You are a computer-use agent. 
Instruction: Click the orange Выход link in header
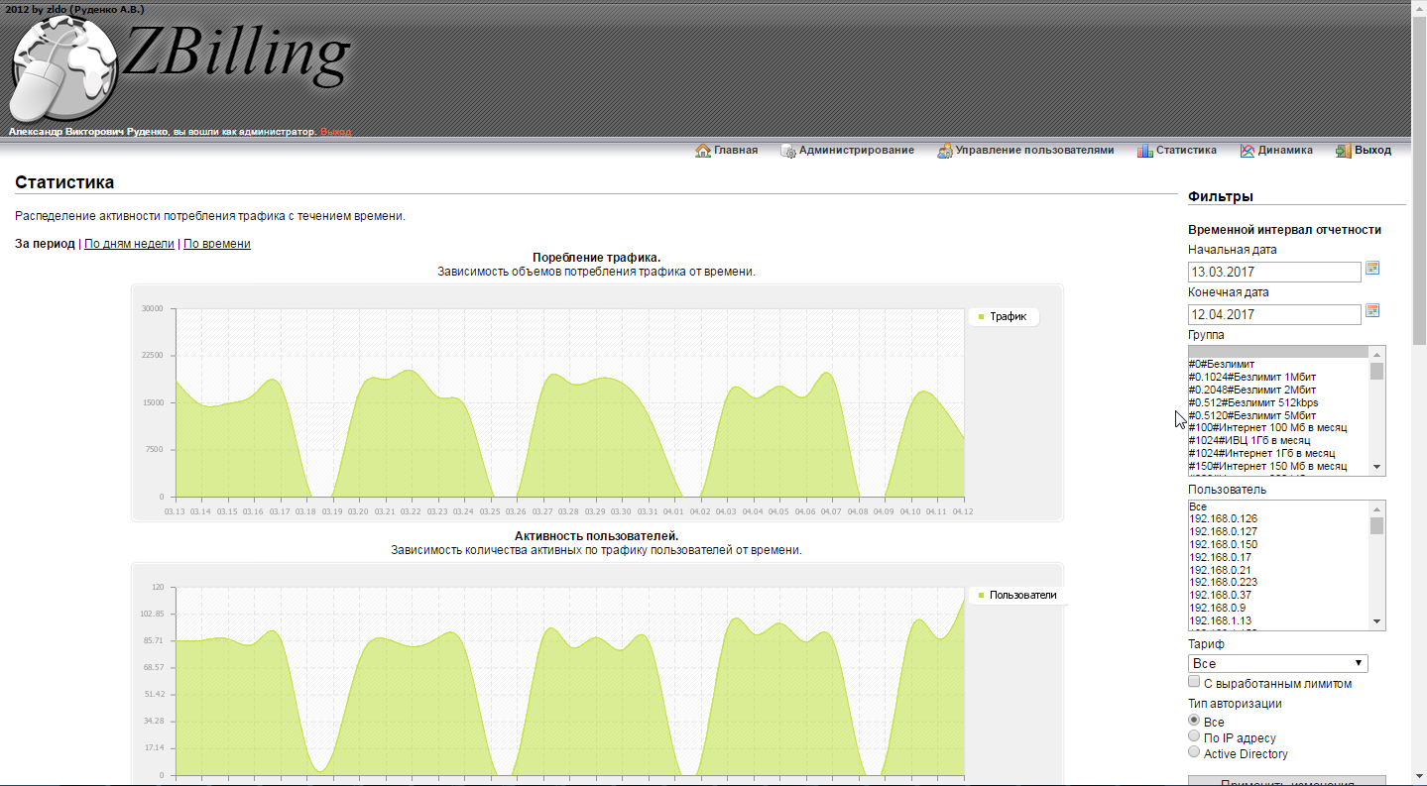(335, 132)
